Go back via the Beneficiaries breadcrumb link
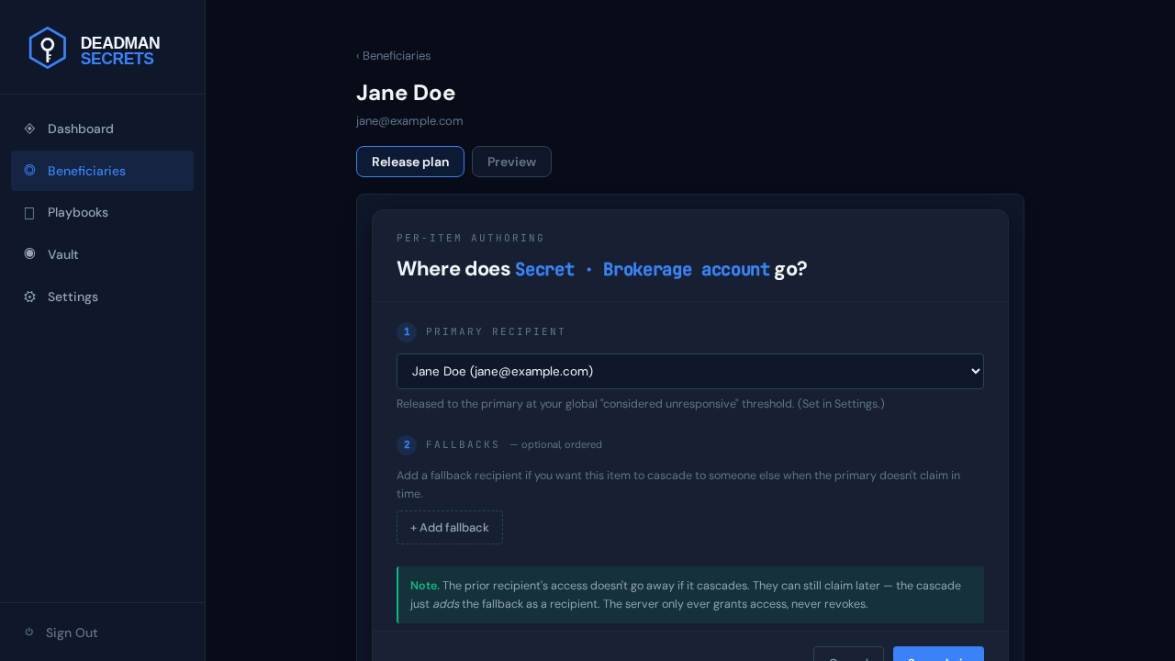Image resolution: width=1175 pixels, height=661 pixels. tap(393, 55)
